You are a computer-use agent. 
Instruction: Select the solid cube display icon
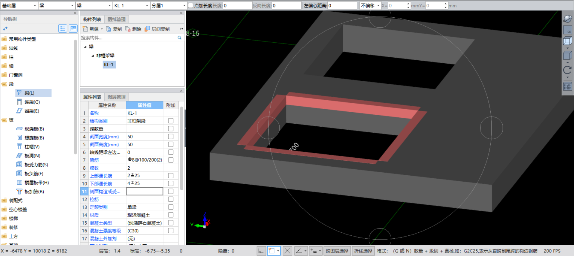[567, 56]
